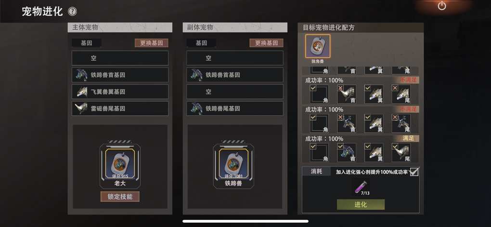
Task: Toggle the 角 slot checkbox in the 满足 recipe
Action: (313, 147)
